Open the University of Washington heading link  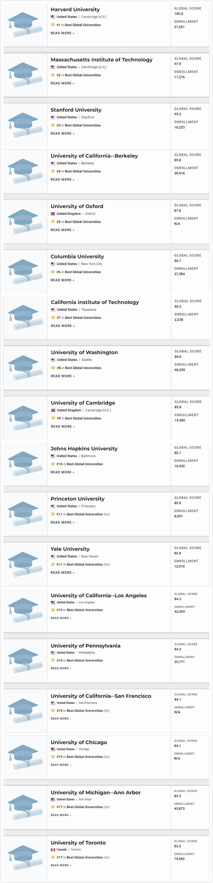(x=84, y=352)
